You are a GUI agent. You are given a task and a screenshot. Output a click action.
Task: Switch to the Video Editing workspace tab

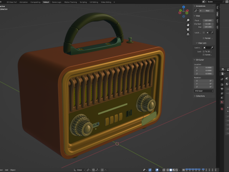pos(106,2)
